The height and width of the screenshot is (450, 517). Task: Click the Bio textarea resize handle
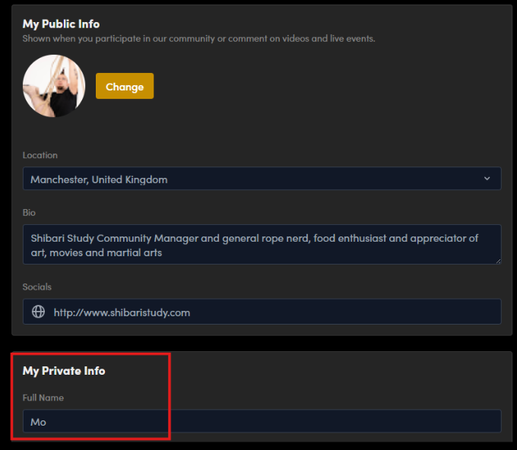(497, 260)
